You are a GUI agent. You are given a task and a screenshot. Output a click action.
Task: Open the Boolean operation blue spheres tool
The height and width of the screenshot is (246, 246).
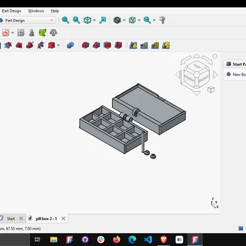pyautogui.click(x=70, y=45)
